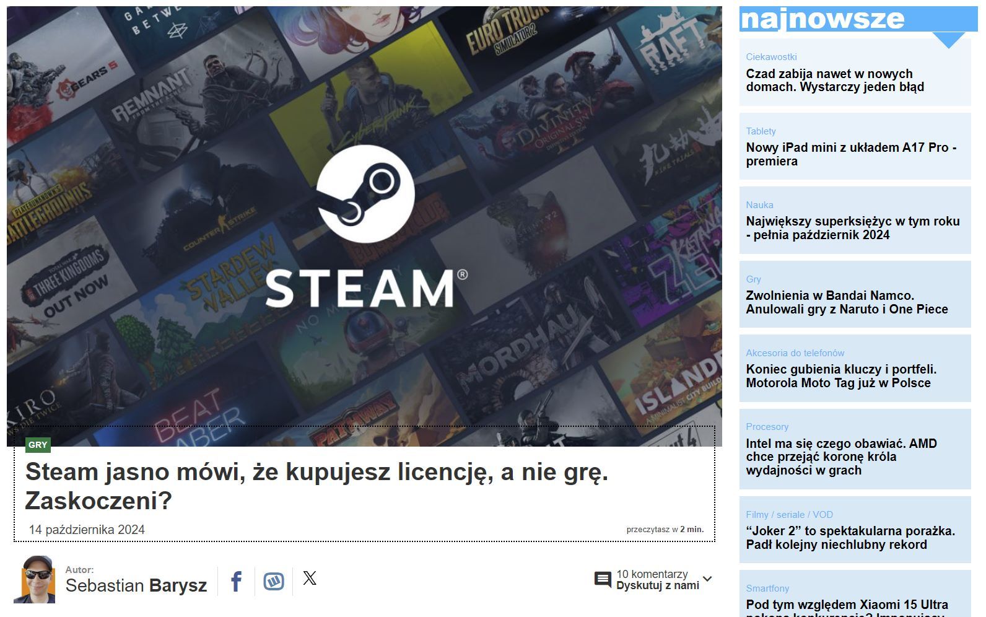Open 'Motorola Moto Tag już w Polsce' article
Image resolution: width=986 pixels, height=617 pixels.
[x=841, y=376]
